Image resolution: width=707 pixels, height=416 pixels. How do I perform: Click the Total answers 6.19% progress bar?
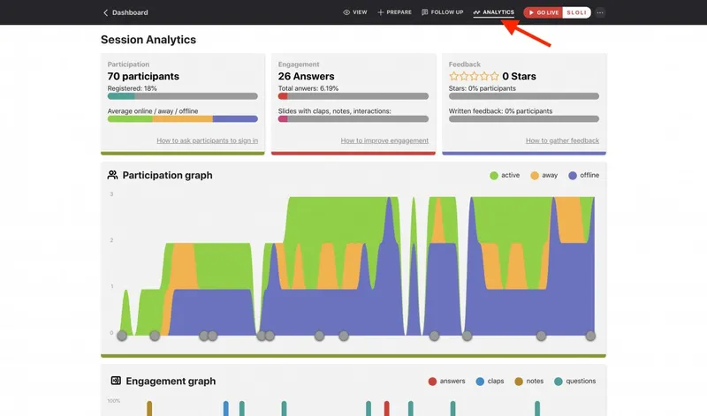pos(353,96)
